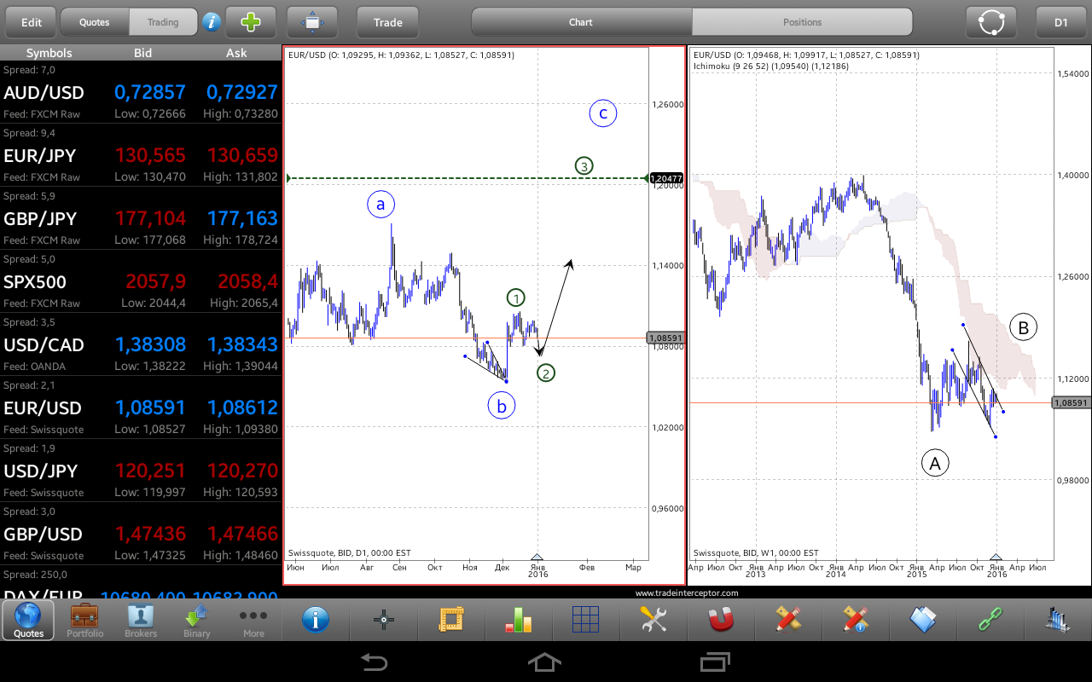Screen dimensions: 1092x682
Task: Tap the 1,08591 price tag on daily chart
Action: coord(666,338)
